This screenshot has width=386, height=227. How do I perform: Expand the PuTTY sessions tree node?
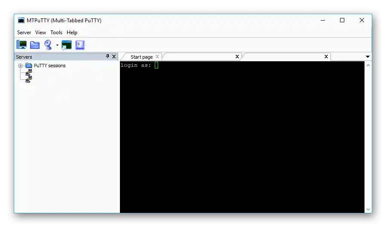pos(21,66)
